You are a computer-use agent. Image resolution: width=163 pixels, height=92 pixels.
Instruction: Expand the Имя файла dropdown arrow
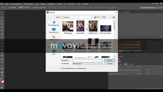pyautogui.click(x=101, y=61)
